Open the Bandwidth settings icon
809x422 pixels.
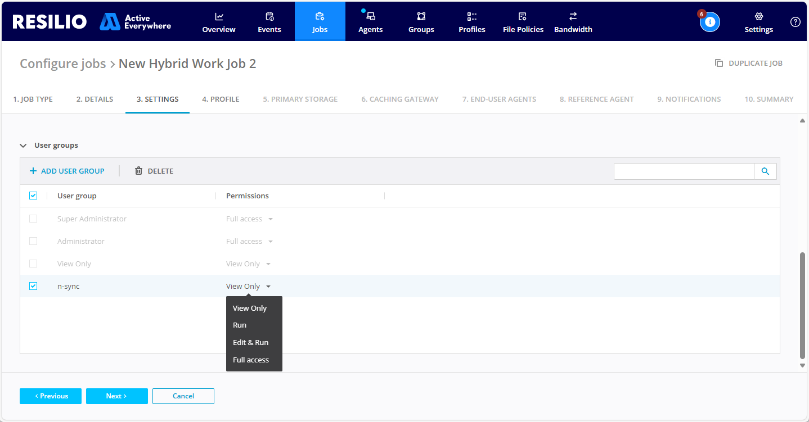[x=573, y=17]
